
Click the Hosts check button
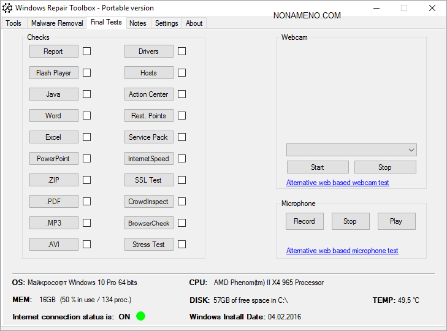point(148,73)
